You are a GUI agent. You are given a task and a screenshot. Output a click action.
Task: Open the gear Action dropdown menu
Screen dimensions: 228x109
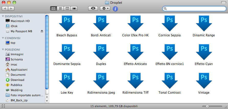click(x=105, y=8)
